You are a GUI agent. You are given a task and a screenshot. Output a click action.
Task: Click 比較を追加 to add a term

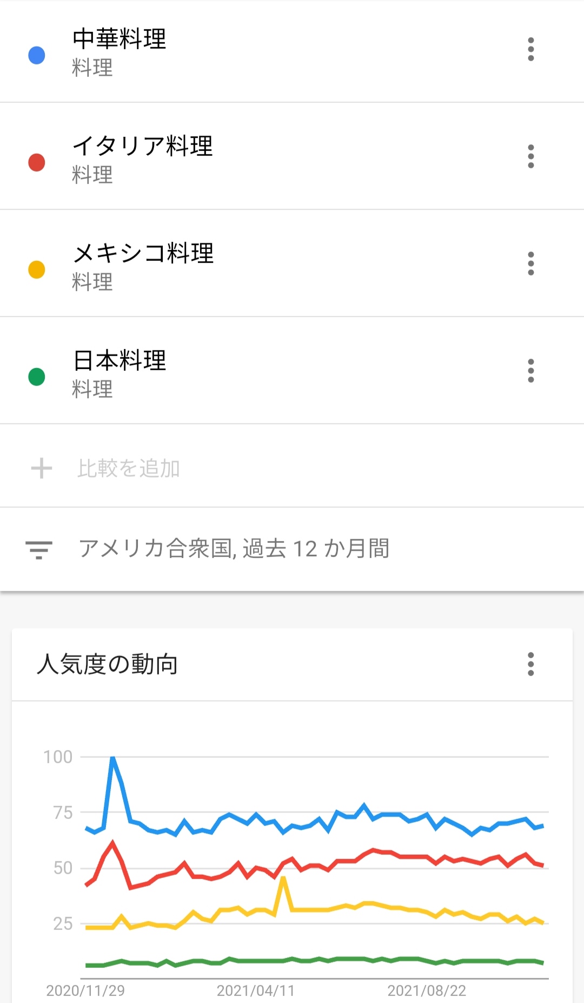pyautogui.click(x=129, y=468)
